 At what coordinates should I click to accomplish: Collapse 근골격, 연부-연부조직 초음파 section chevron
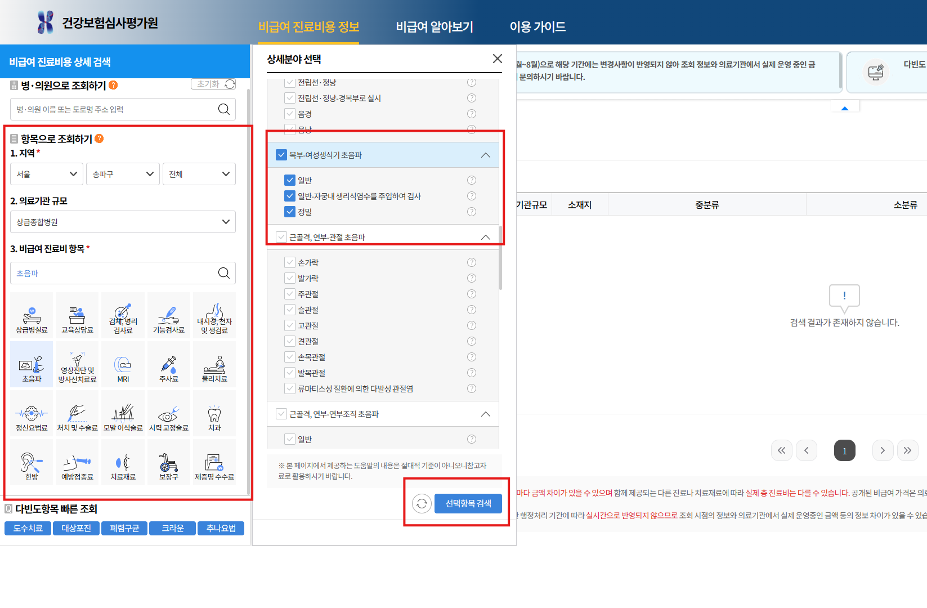pos(486,414)
